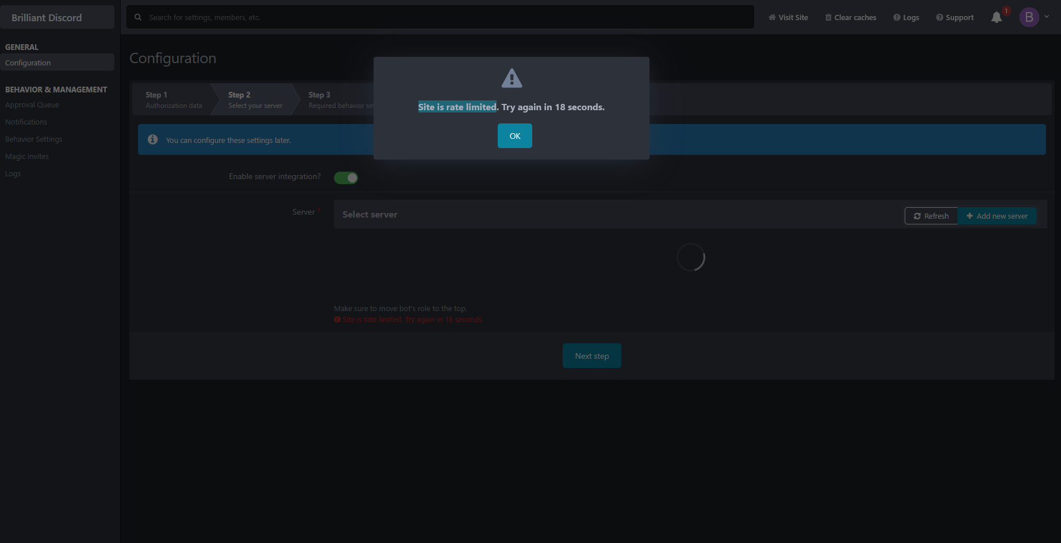Toggle Enable server integration switch
This screenshot has height=543, width=1061.
[346, 178]
